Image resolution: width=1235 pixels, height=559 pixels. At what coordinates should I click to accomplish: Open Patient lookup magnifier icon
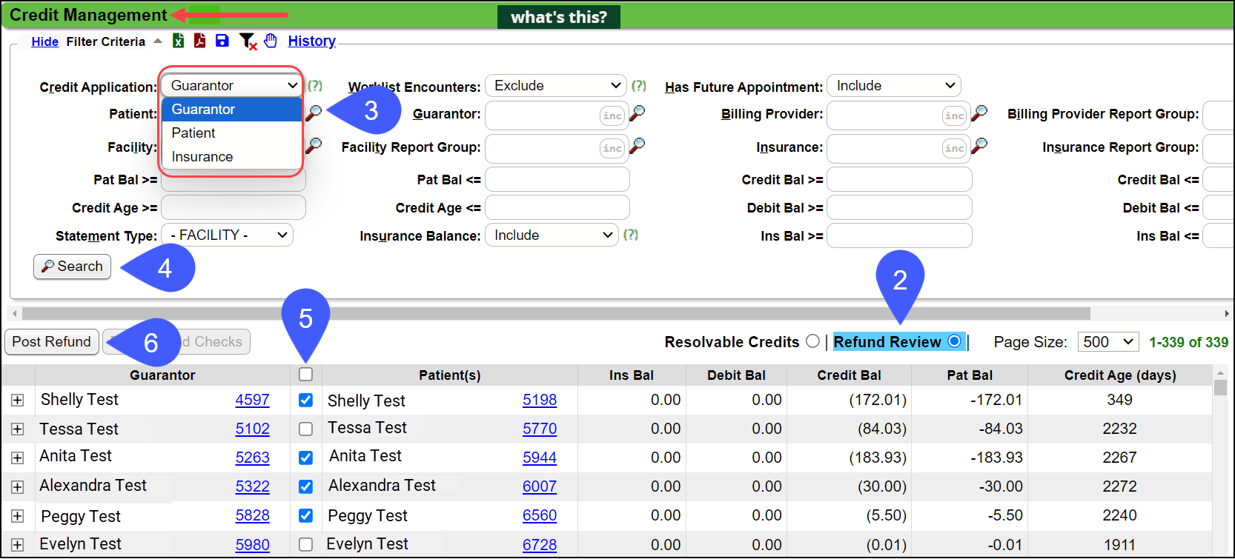(x=314, y=113)
